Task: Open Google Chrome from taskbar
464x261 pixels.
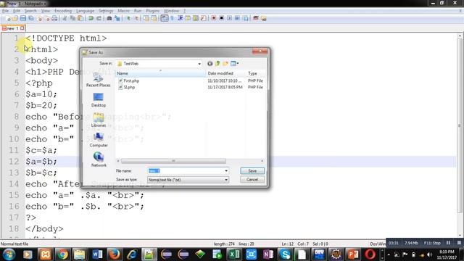Action: pos(62,254)
